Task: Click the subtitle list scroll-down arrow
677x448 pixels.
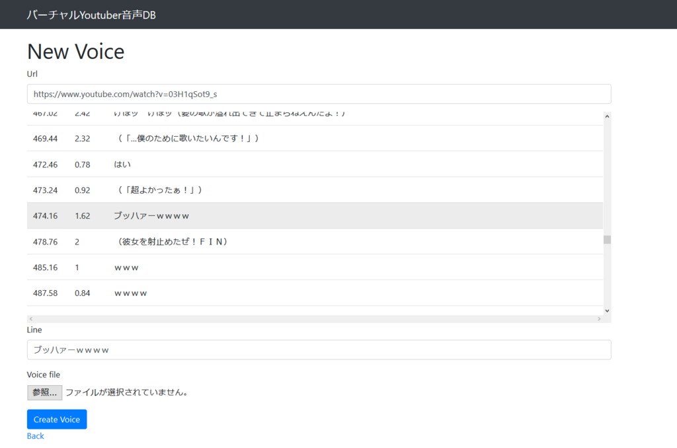Action: (607, 311)
